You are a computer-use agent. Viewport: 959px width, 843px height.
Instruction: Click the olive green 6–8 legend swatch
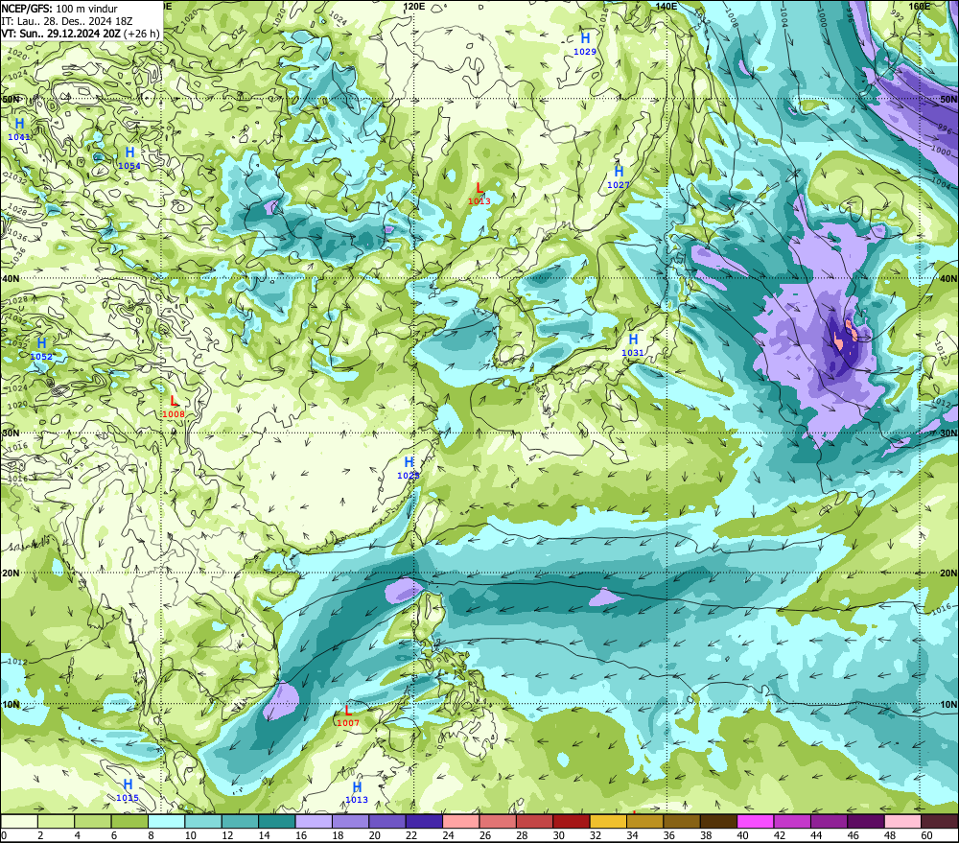pyautogui.click(x=129, y=821)
